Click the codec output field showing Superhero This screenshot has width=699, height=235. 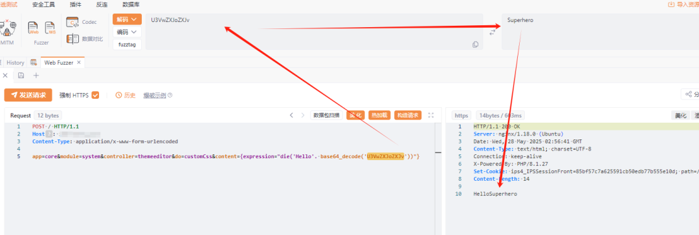pyautogui.click(x=600, y=31)
